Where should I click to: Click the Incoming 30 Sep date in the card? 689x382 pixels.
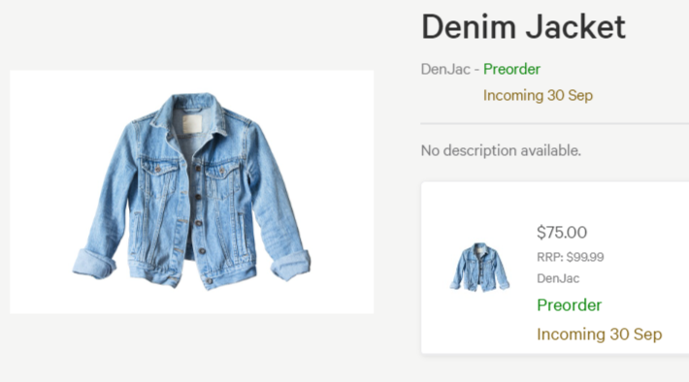coord(600,334)
